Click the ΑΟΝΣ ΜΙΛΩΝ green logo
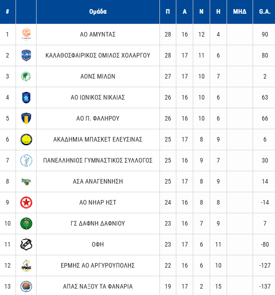This screenshot has height=295, width=275. tap(26, 76)
